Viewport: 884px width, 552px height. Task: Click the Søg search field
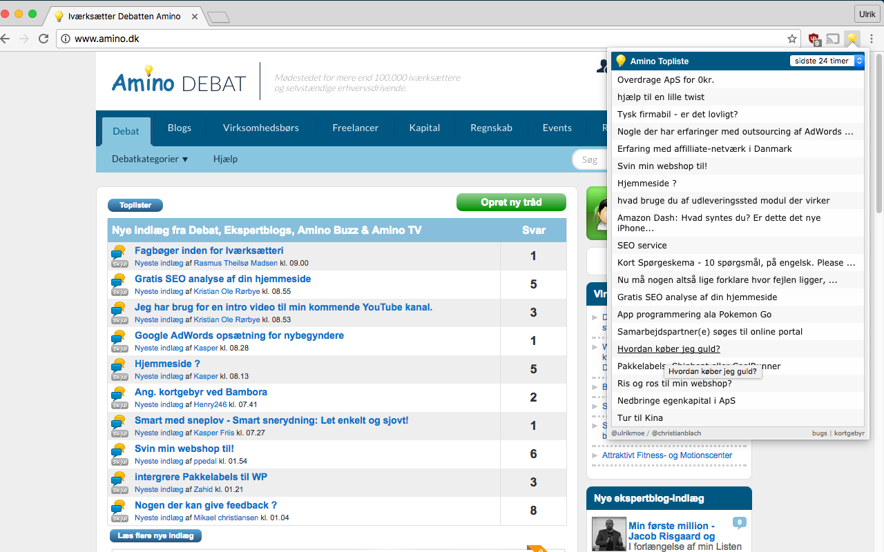click(x=590, y=159)
